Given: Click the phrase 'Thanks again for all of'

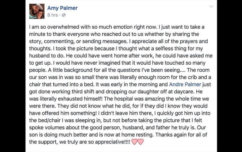Looking at the screenshot, I should [181, 135].
